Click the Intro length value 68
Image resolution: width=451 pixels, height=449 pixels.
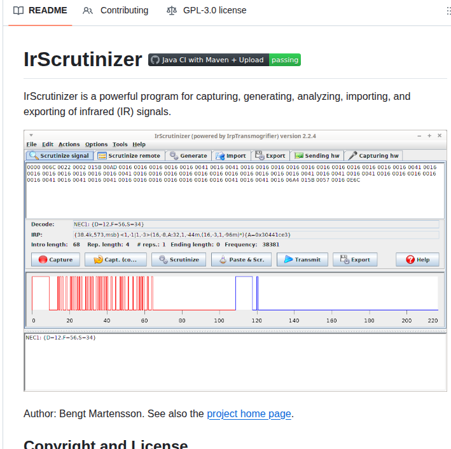pyautogui.click(x=76, y=244)
